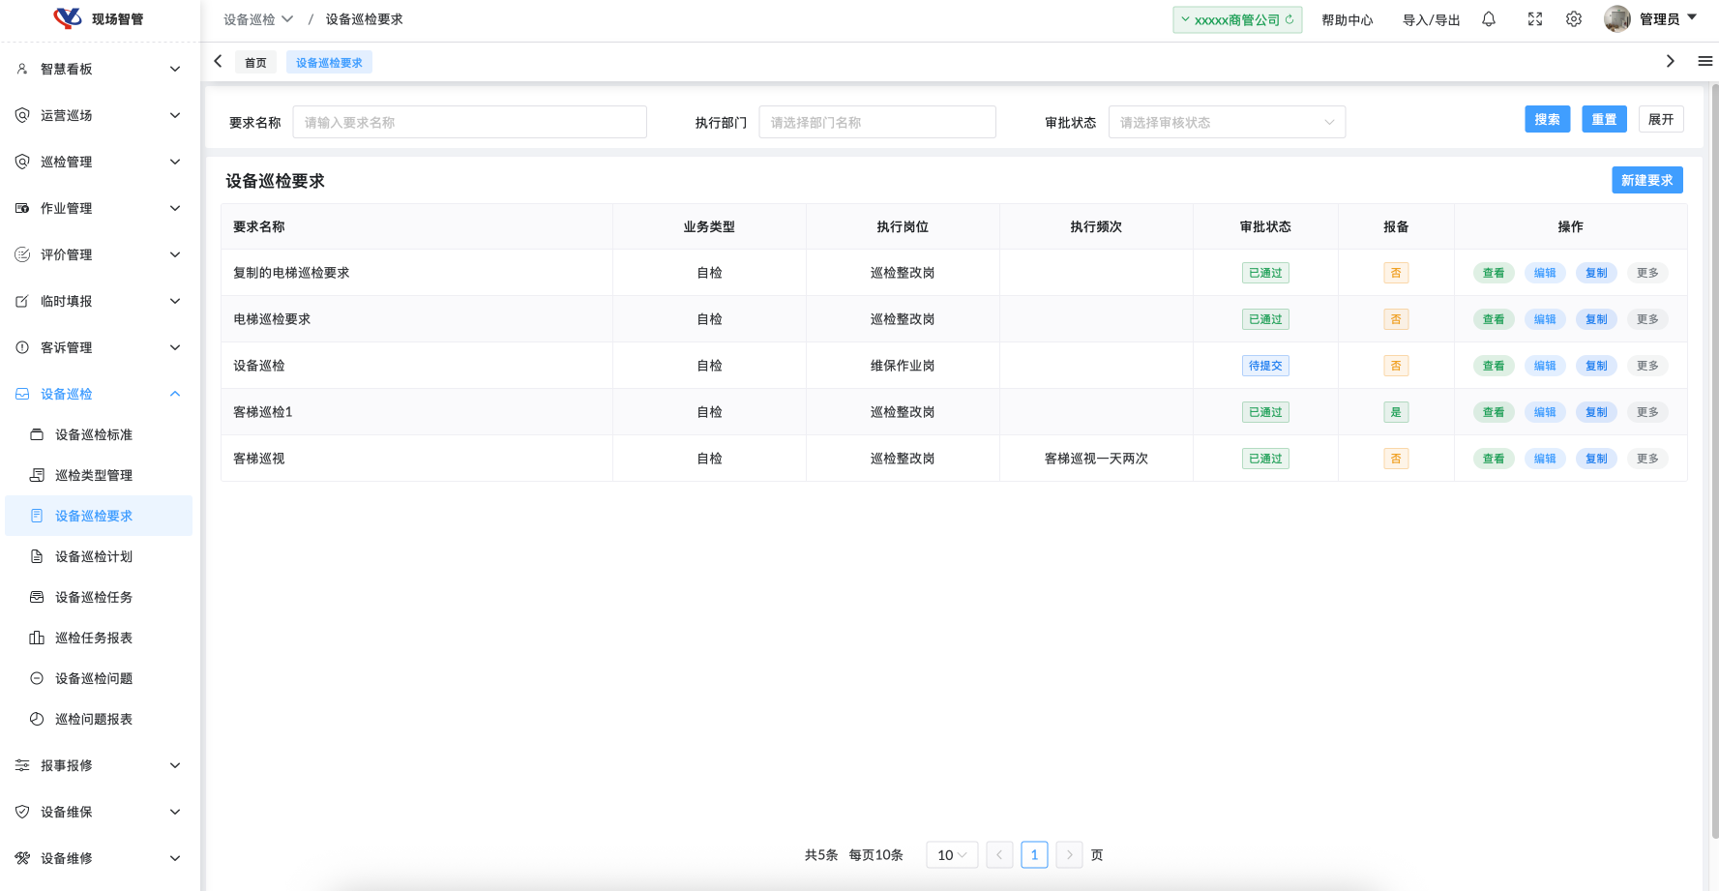1719x891 pixels.
Task: Open 设备巡检计划 in the sidebar
Action: click(x=94, y=556)
